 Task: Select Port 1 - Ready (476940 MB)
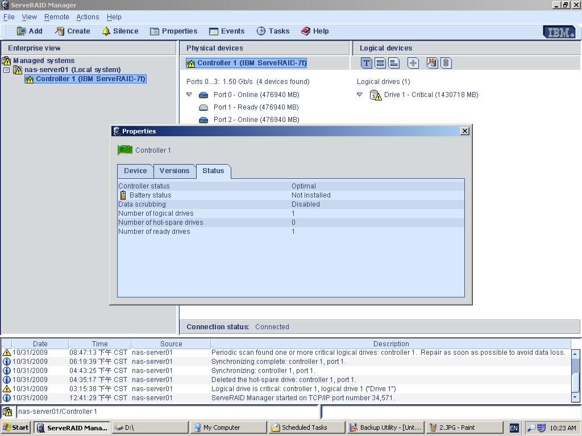256,107
